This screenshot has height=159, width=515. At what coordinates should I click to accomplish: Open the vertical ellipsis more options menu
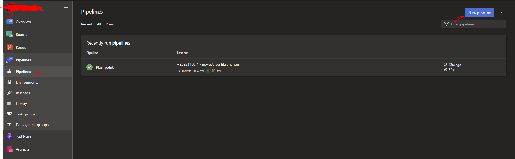tap(501, 12)
